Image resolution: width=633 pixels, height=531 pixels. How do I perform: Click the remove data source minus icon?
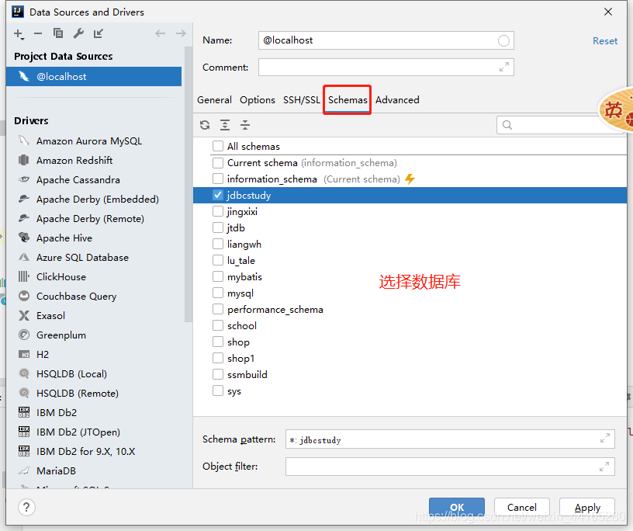pyautogui.click(x=38, y=33)
